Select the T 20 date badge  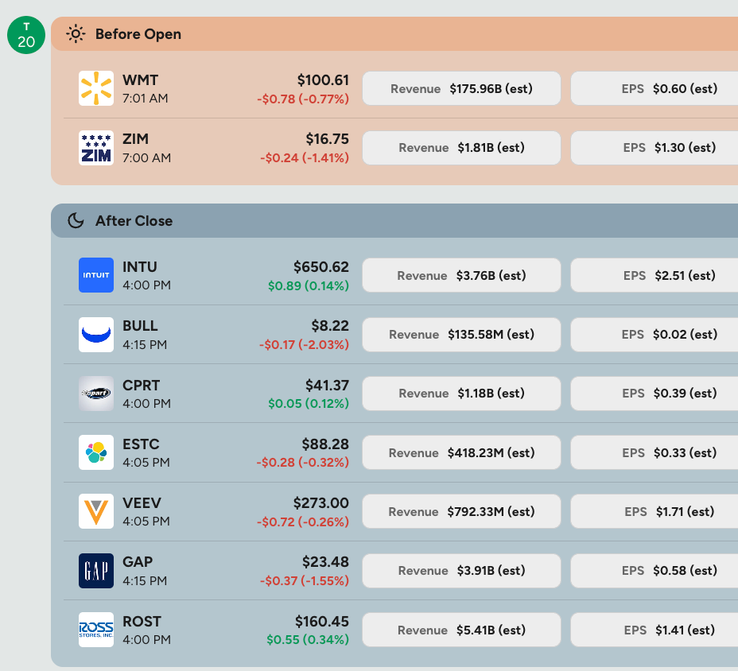[26, 35]
